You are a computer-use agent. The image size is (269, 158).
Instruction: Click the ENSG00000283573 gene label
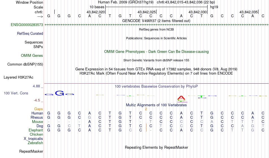(x=27, y=25)
